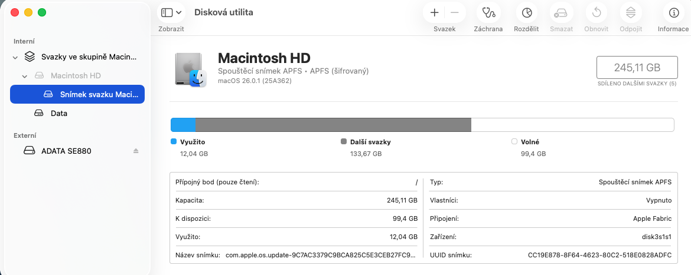Click the Smazat erase icon
The height and width of the screenshot is (275, 691).
[x=561, y=12]
